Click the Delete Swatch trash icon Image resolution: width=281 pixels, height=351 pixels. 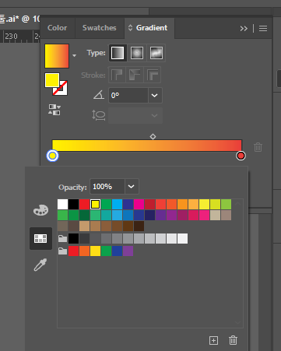233,340
